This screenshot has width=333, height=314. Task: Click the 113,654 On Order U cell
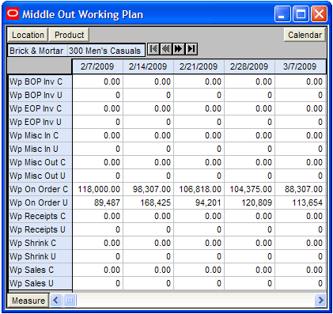pyautogui.click(x=300, y=202)
